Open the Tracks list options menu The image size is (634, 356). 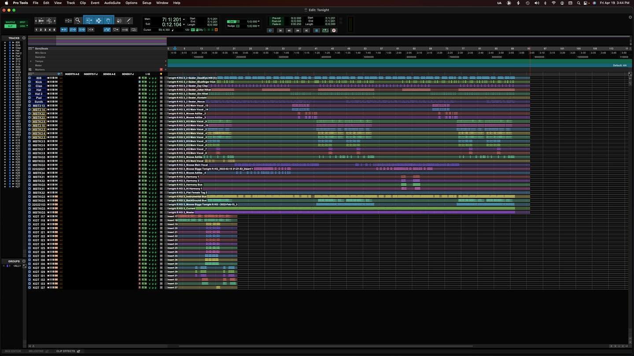click(x=24, y=38)
